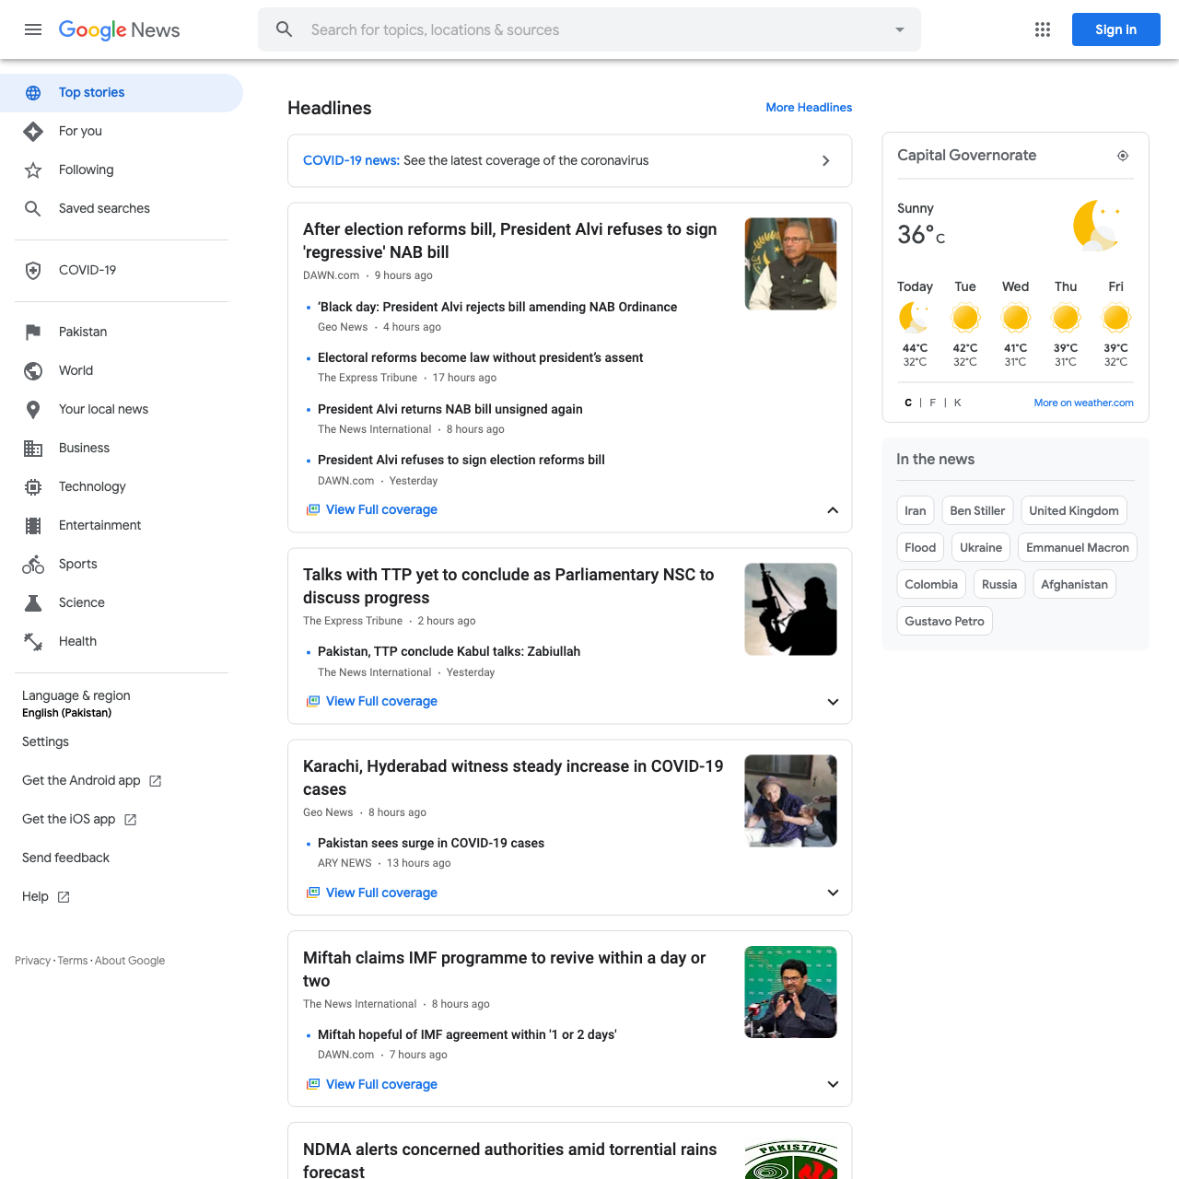Image resolution: width=1179 pixels, height=1179 pixels.
Task: Click the Business building icon
Action: click(33, 449)
